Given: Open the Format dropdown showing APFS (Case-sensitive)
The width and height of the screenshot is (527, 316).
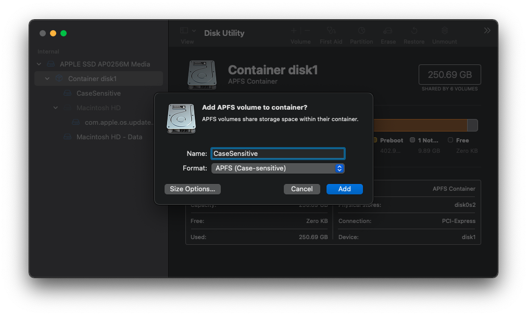Looking at the screenshot, I should [278, 168].
